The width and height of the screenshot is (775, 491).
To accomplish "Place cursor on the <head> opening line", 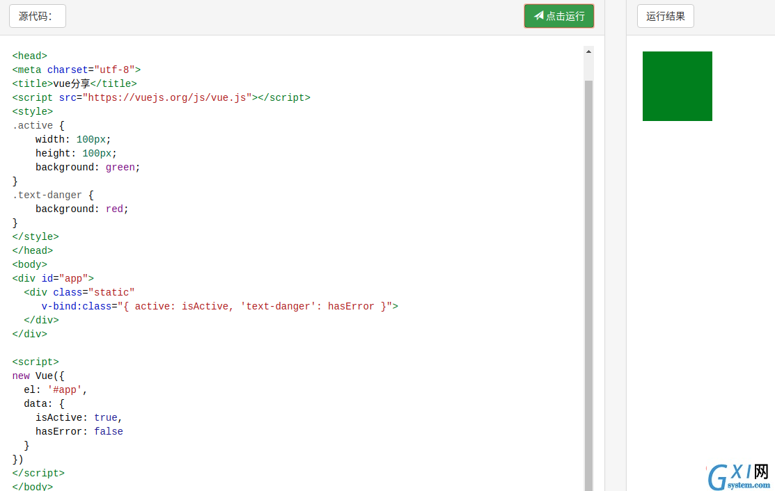I will pyautogui.click(x=30, y=56).
